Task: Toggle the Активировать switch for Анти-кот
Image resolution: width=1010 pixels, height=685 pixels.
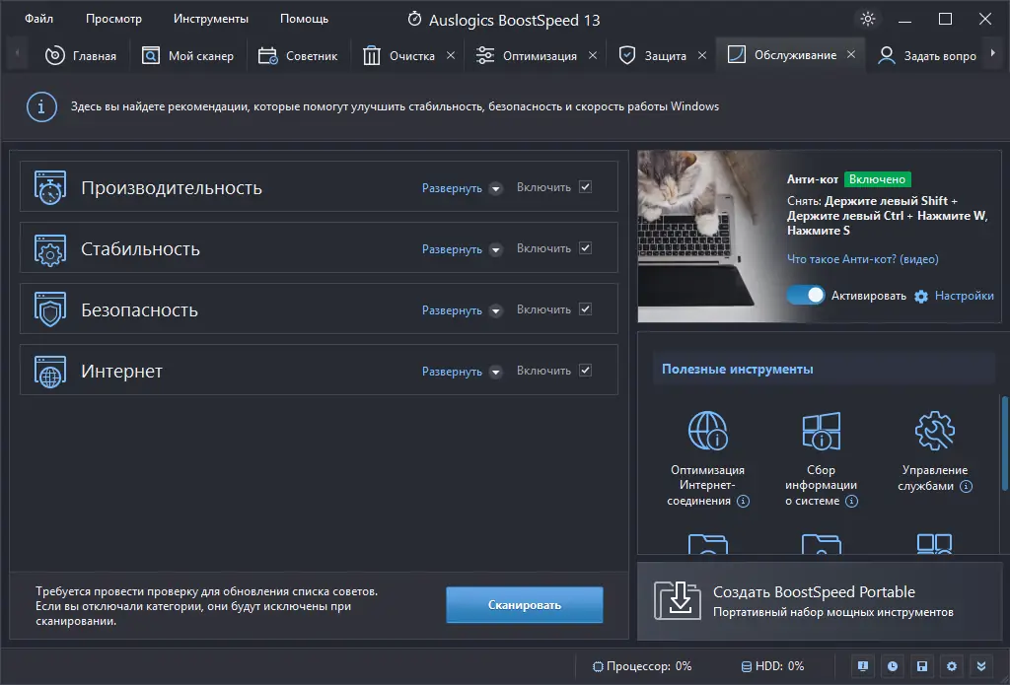Action: 805,295
